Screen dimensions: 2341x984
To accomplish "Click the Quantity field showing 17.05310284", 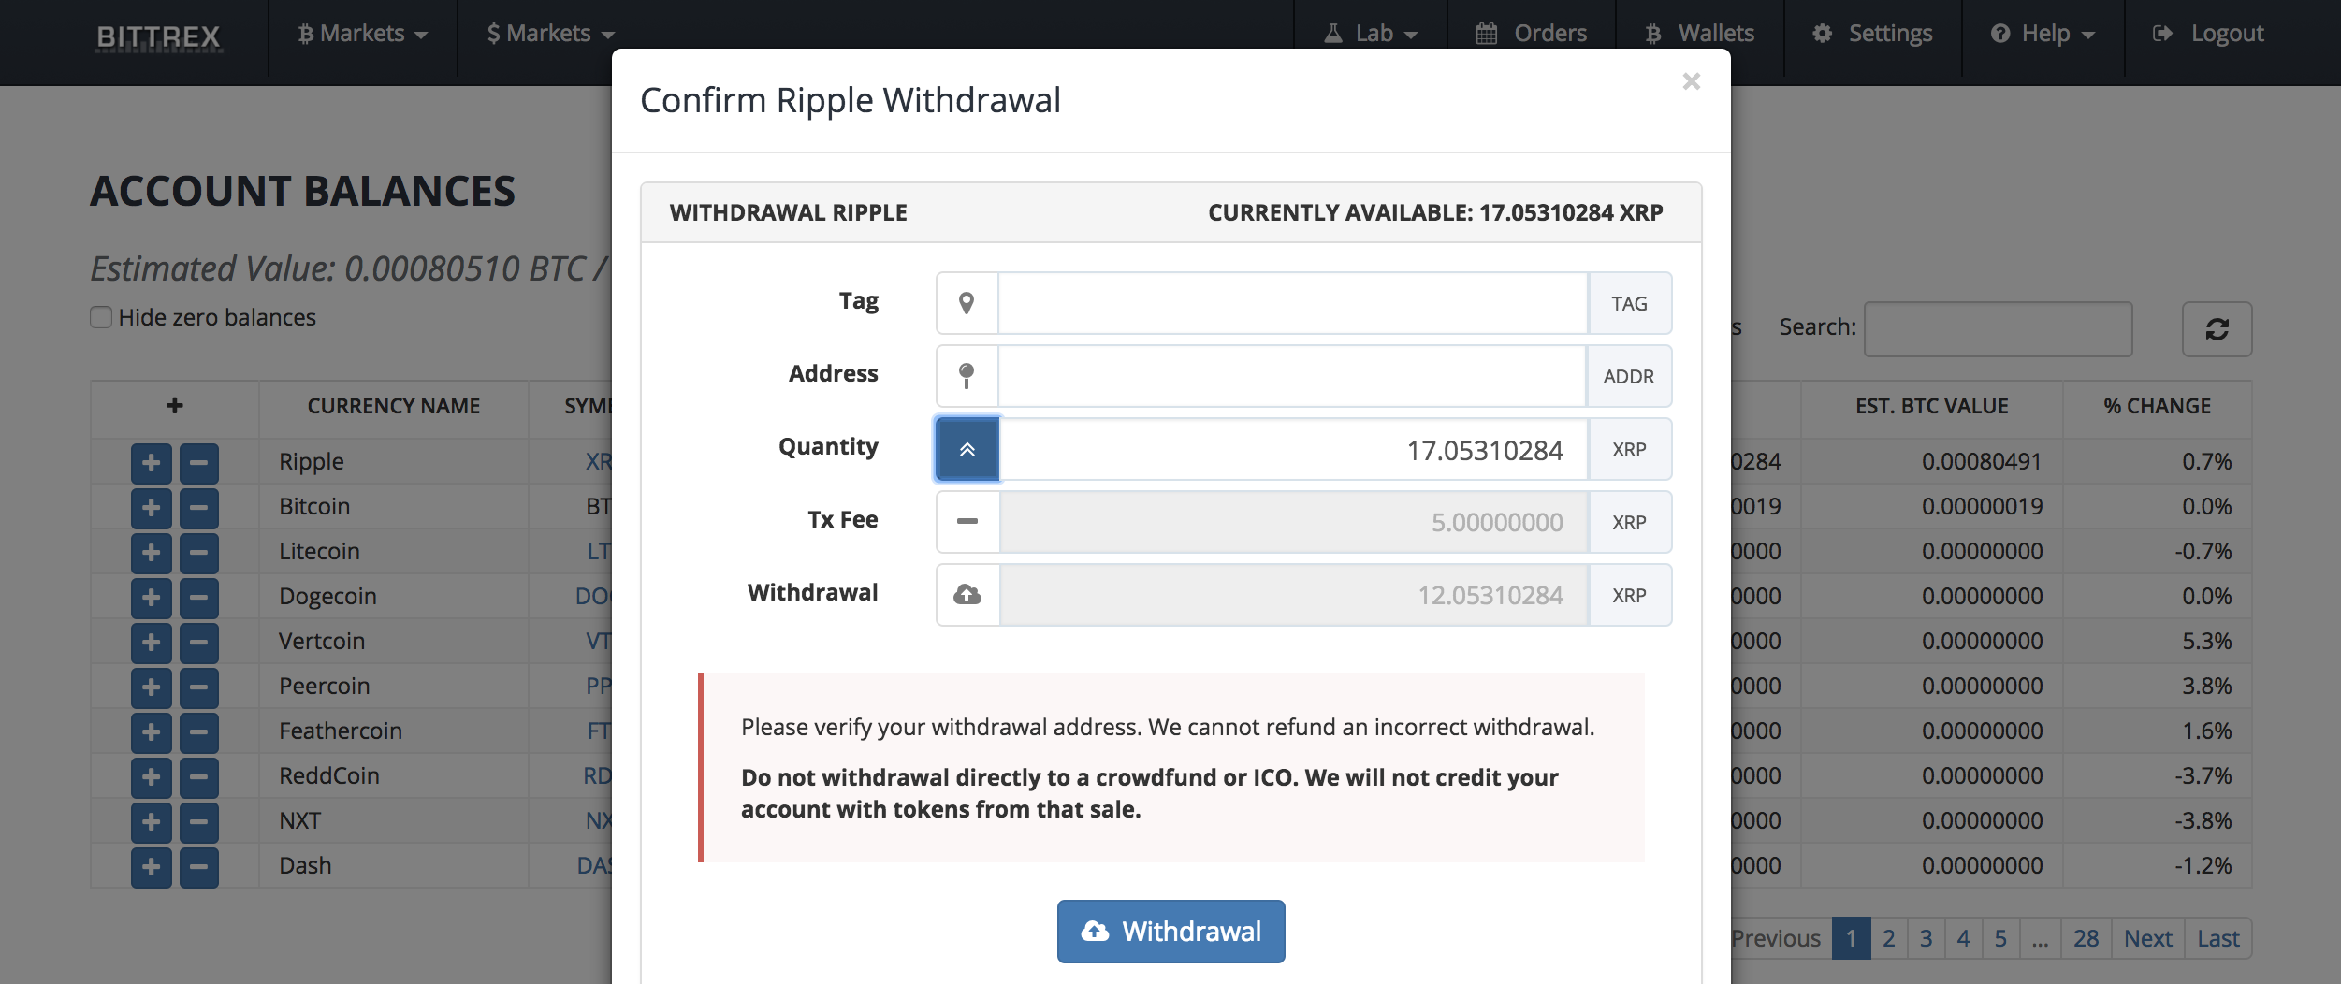I will 1294,449.
